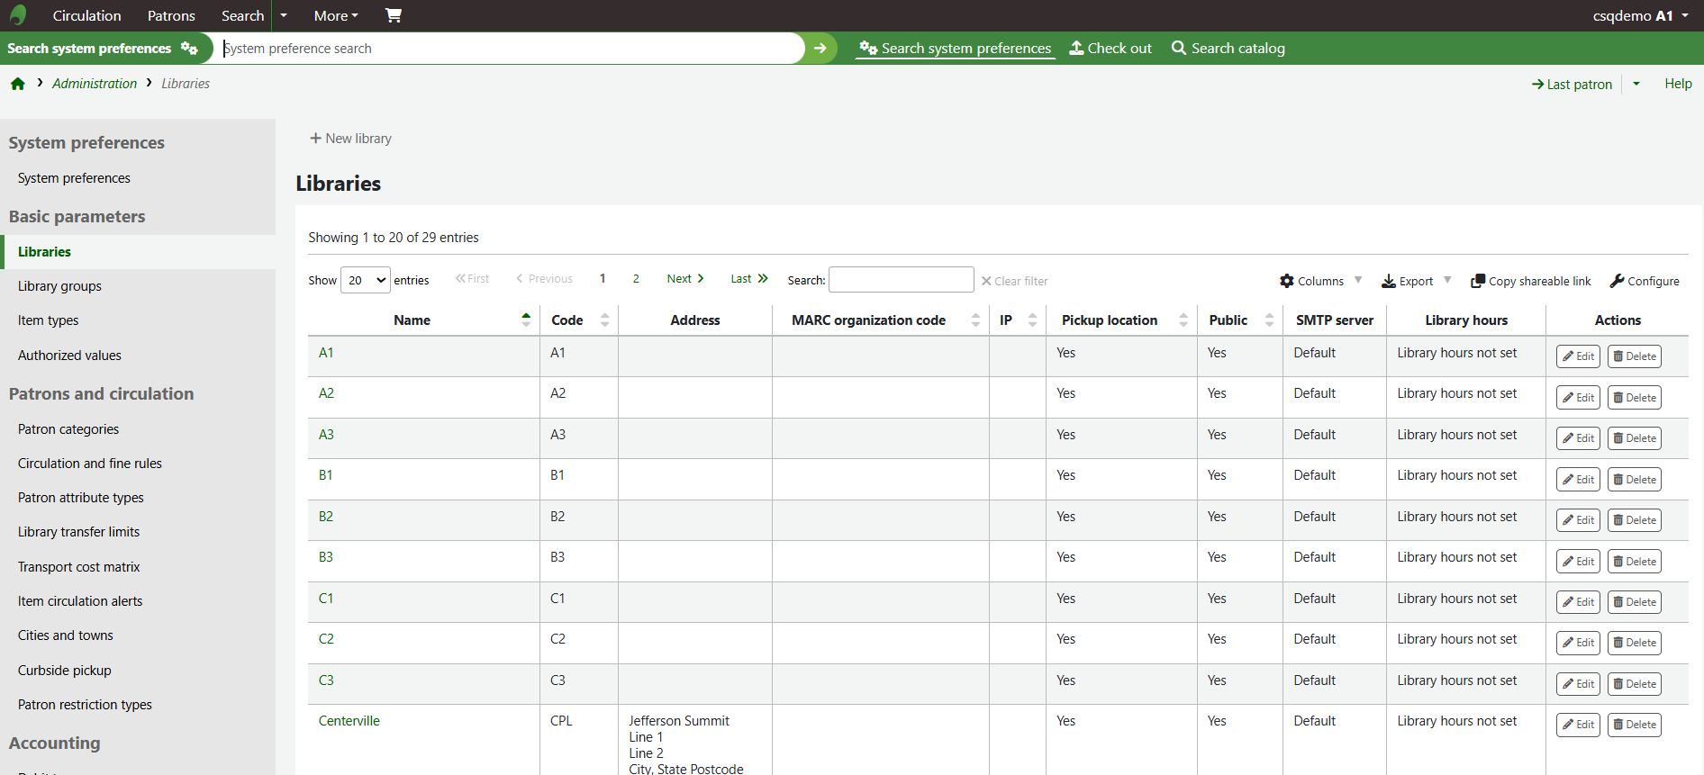The image size is (1704, 775).
Task: Sort by Pickup location column
Action: click(x=1121, y=320)
